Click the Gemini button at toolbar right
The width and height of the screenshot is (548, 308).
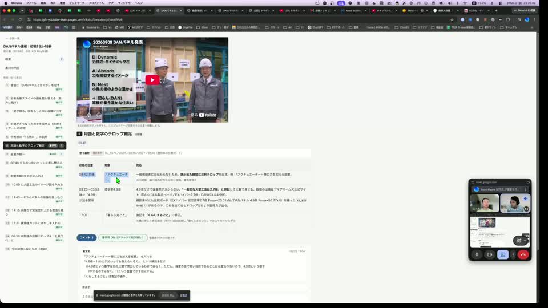click(x=524, y=10)
